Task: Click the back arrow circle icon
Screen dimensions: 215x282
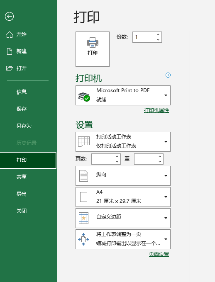Action: (x=9, y=17)
